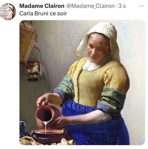The image size is (148, 149).
Task: Click the flower headband in the avatar
Action: pyautogui.click(x=10, y=6)
